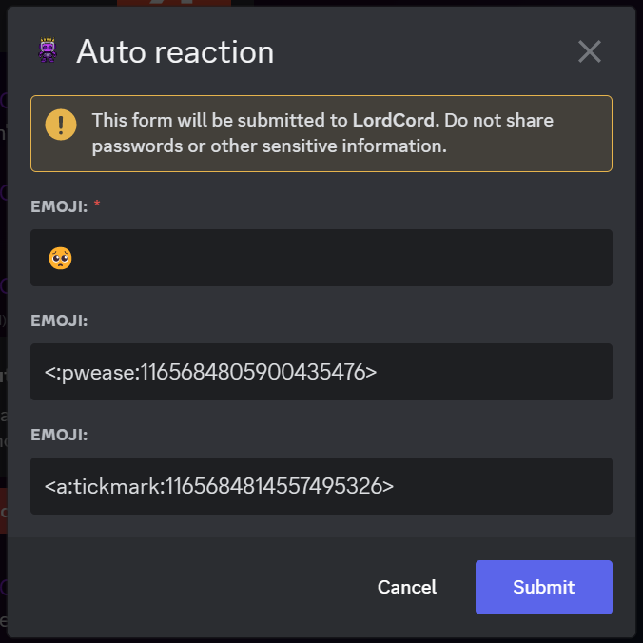Viewport: 643px width, 643px height.
Task: Click the EMOJI label above tickmark field
Action: [59, 435]
